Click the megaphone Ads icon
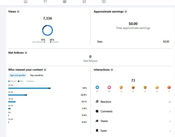This screenshot has width=175, height=137. click(x=84, y=1)
